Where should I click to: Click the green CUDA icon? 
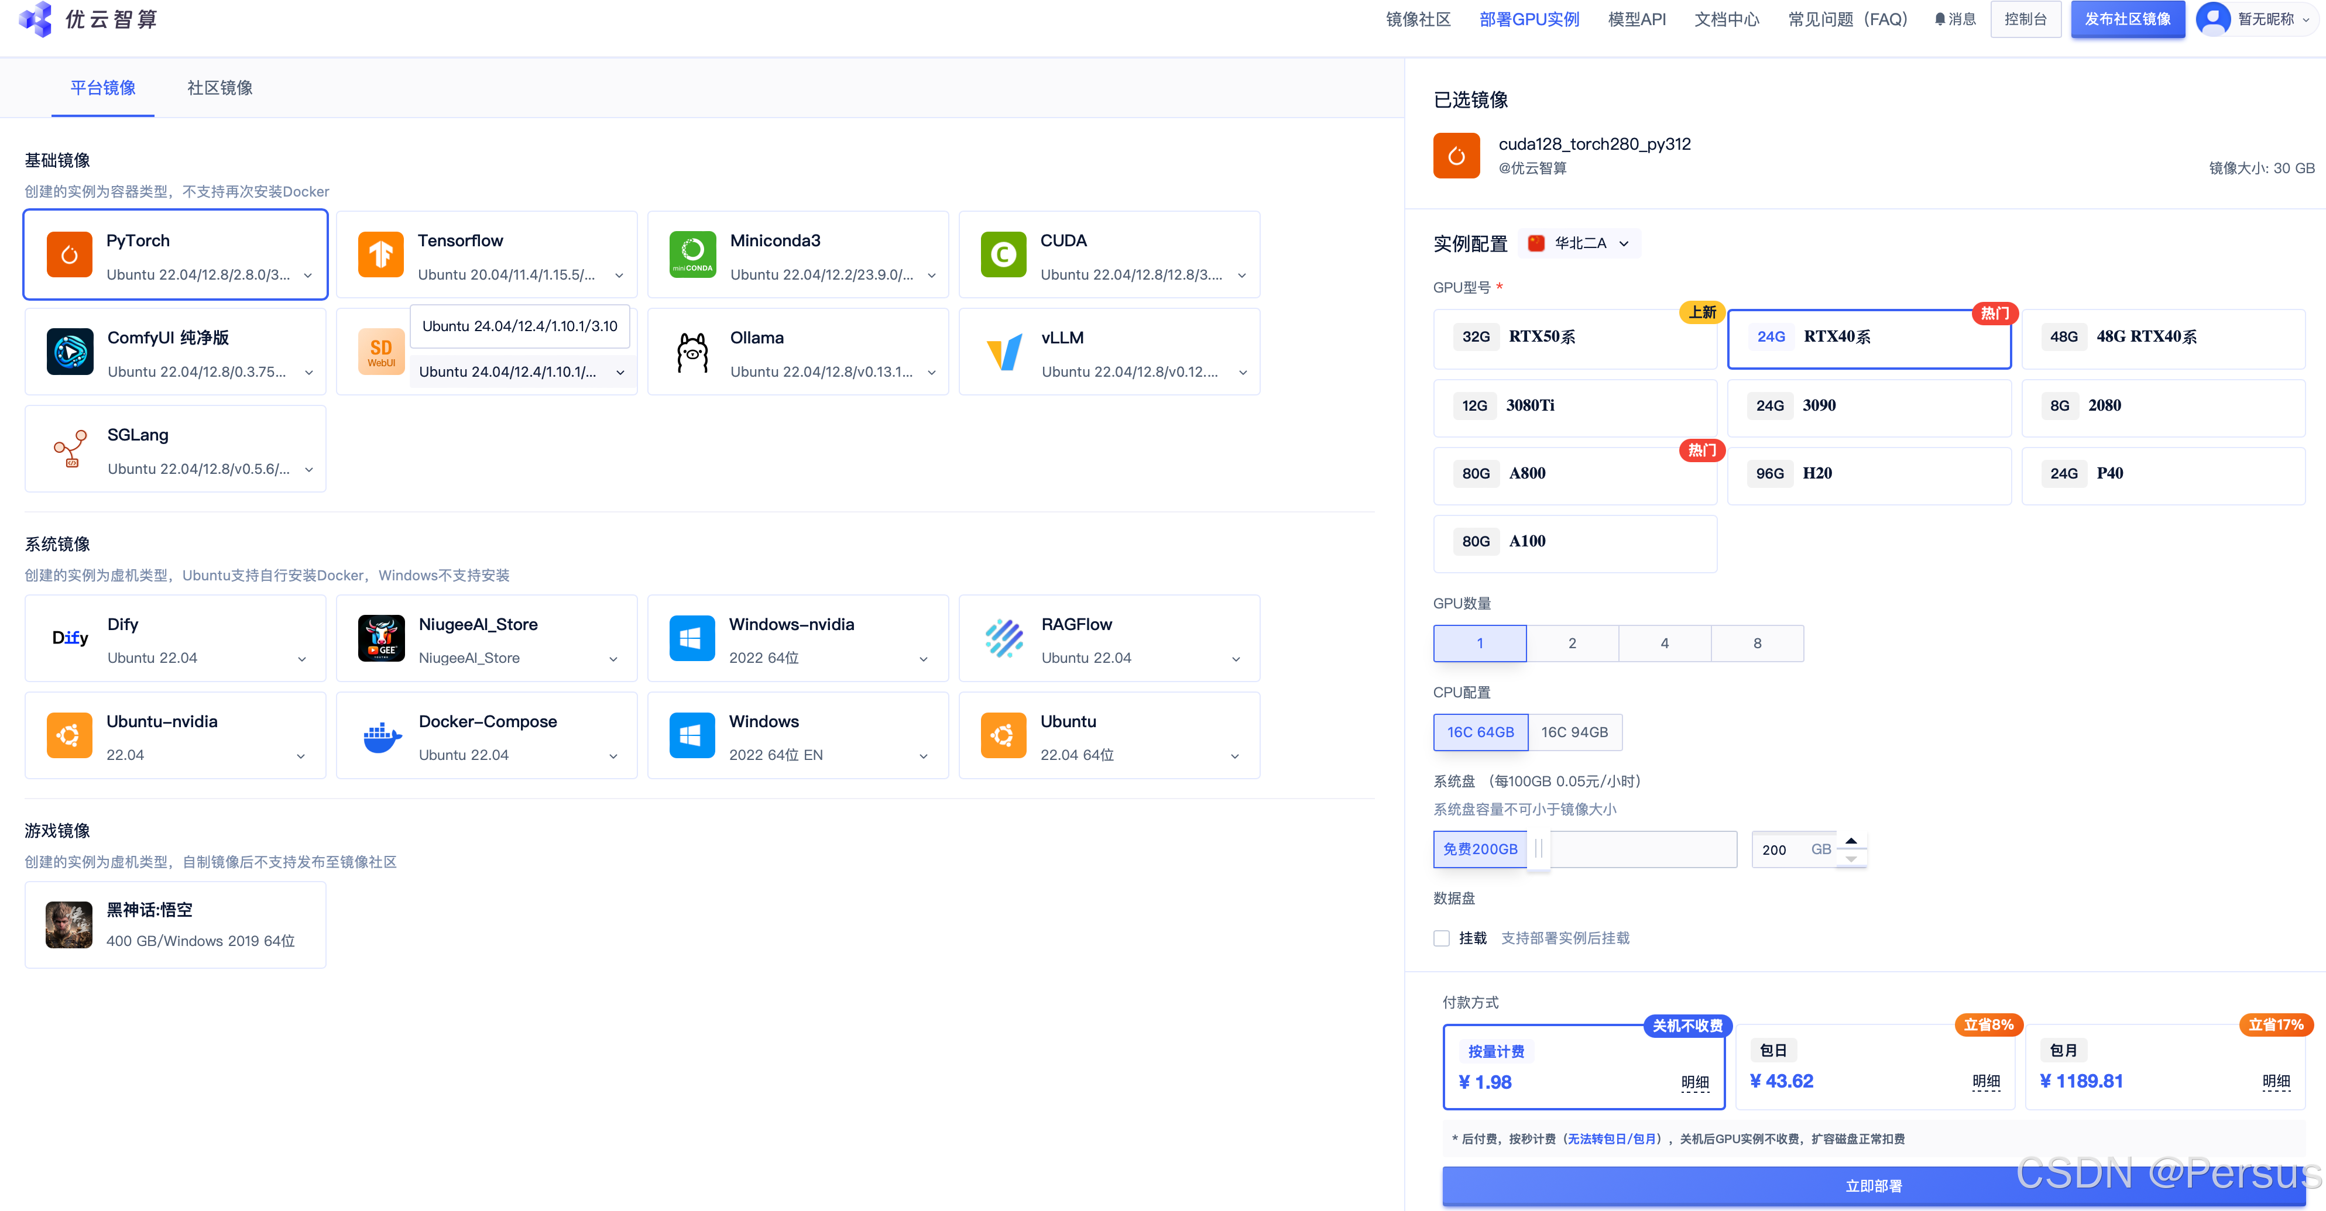click(1003, 254)
